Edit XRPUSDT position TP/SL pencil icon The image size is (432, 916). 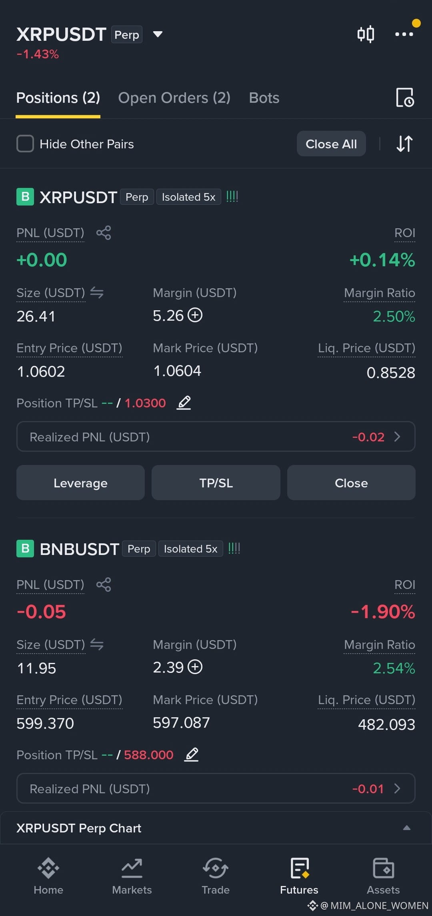point(184,402)
